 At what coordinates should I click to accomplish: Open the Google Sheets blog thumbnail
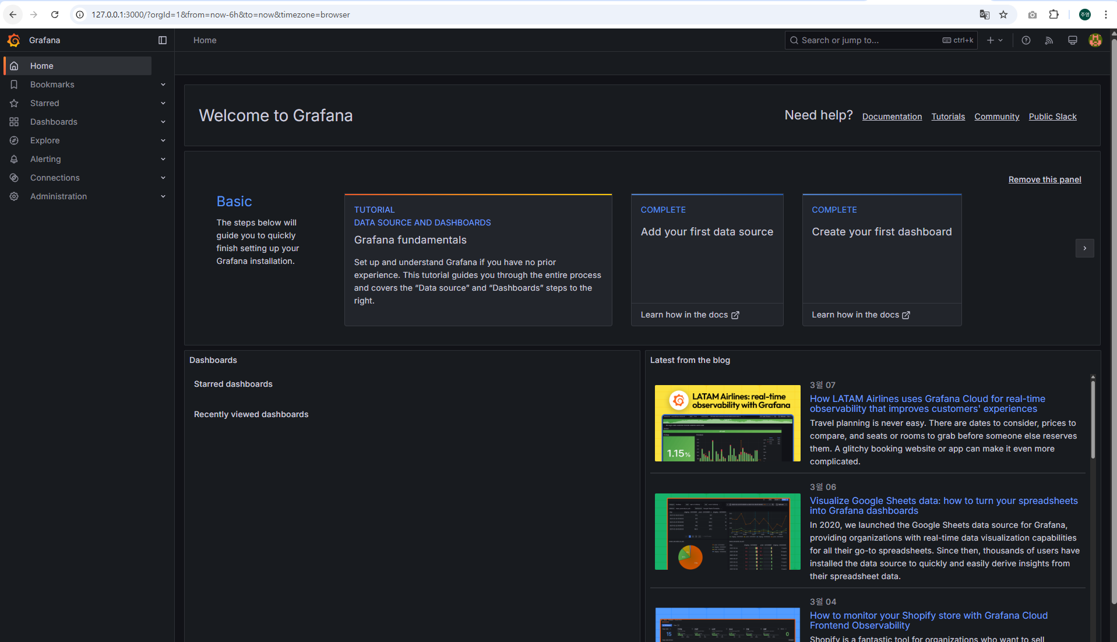click(727, 532)
